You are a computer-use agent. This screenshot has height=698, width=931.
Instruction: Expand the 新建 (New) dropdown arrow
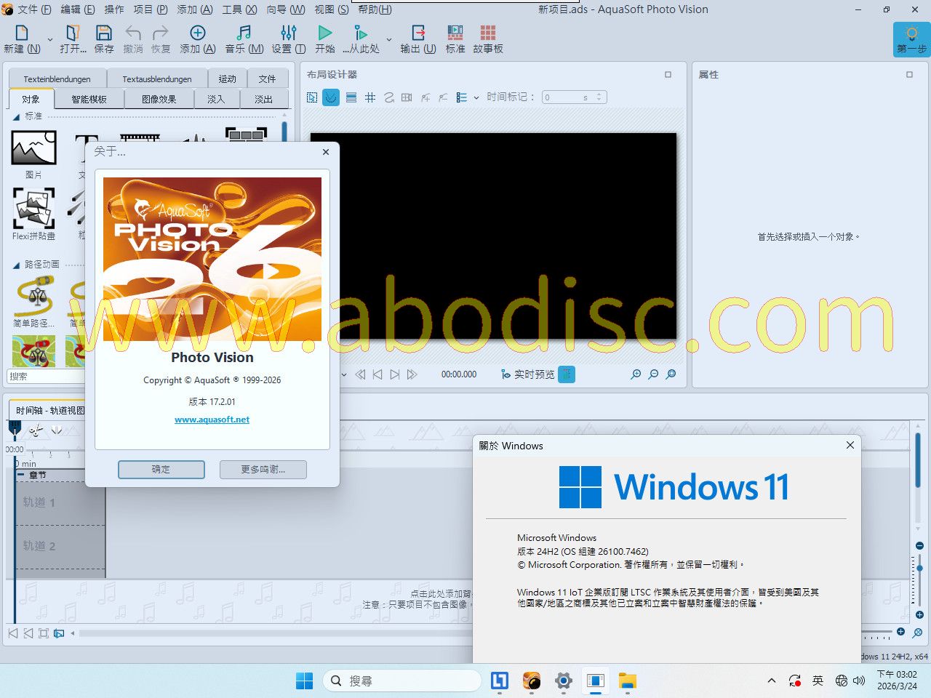coord(49,40)
